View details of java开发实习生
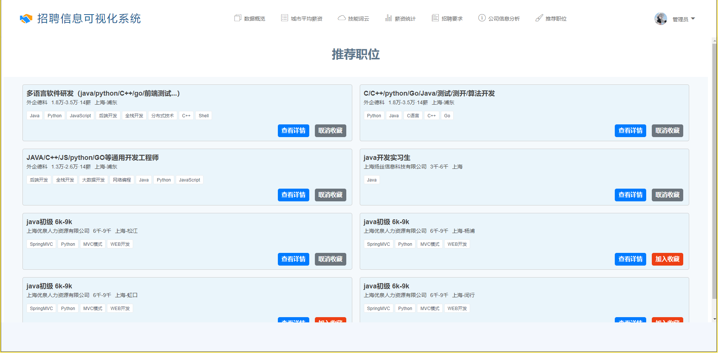Viewport: 718px width, 353px height. point(630,195)
